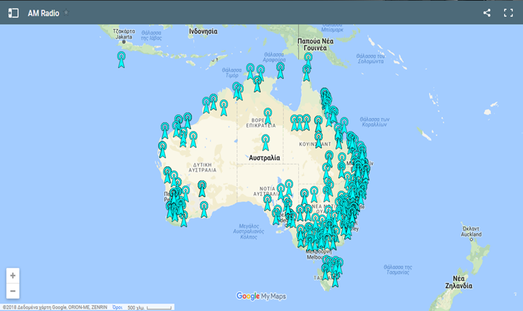Select radio tower marker southeast of Jakarta

point(121,59)
